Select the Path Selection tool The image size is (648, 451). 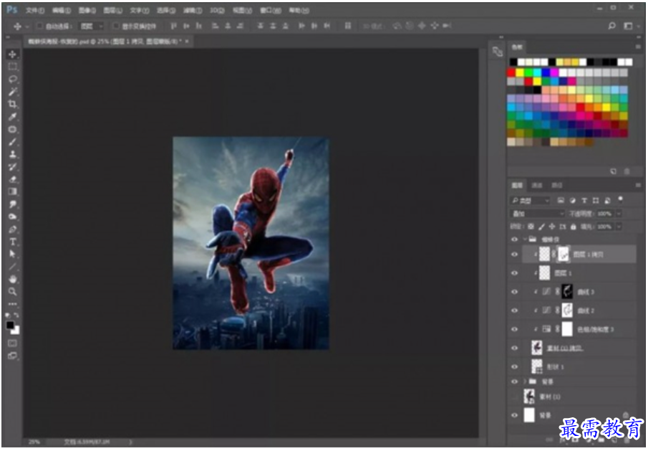[x=12, y=254]
